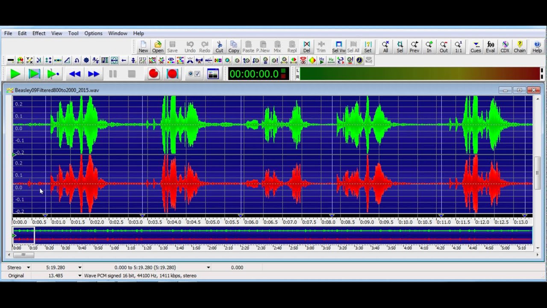Viewport: 547px width, 308px height.
Task: Open the Effect menu
Action: point(39,33)
